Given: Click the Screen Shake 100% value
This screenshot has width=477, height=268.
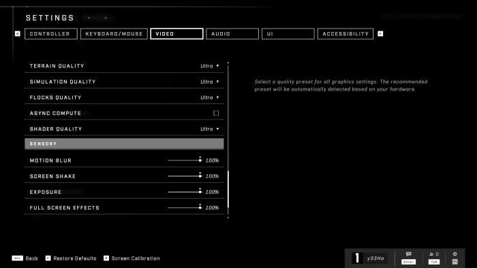Looking at the screenshot, I should tap(212, 176).
